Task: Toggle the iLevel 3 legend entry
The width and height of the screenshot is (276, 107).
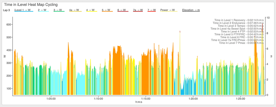Action: [x=59, y=10]
